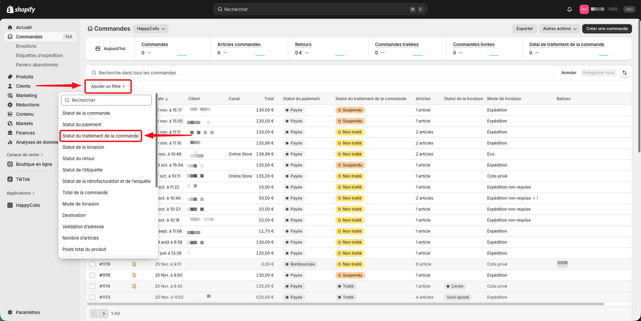Go to next page of orders

coord(104,314)
